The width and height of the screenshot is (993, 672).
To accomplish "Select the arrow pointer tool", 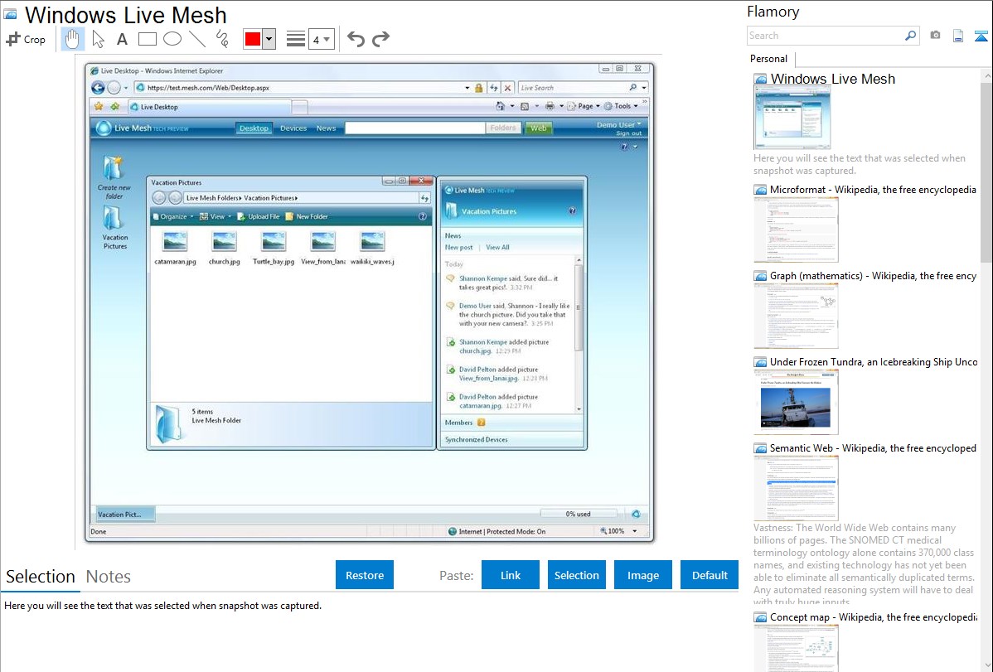I will (x=98, y=39).
